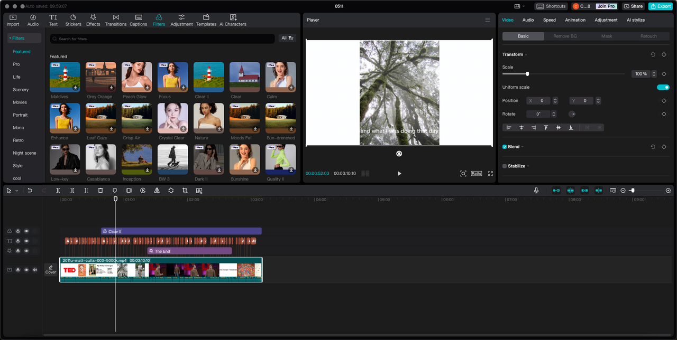This screenshot has height=340, width=677.
Task: Enable the Stabilize checkbox
Action: click(x=505, y=166)
